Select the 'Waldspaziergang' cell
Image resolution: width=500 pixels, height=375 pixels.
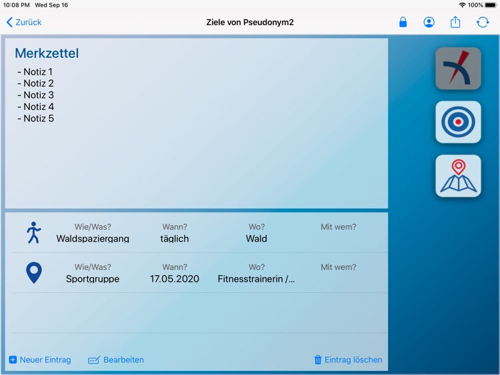click(93, 238)
